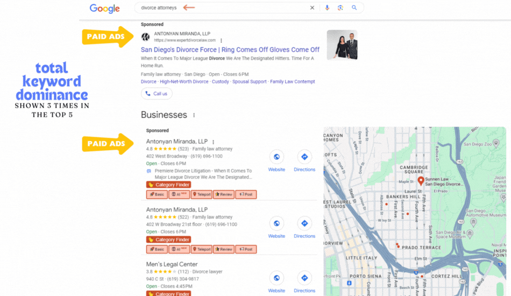511x296 pixels.
Task: Open ad options menu beside expertdivorcelaw.com URL
Action: 221,41
